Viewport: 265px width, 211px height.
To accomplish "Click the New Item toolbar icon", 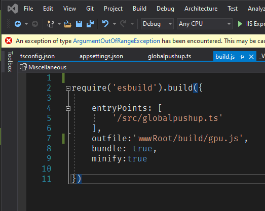I will tap(50, 24).
